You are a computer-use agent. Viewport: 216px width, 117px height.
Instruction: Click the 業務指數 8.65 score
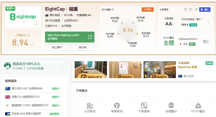pyautogui.click(x=115, y=20)
